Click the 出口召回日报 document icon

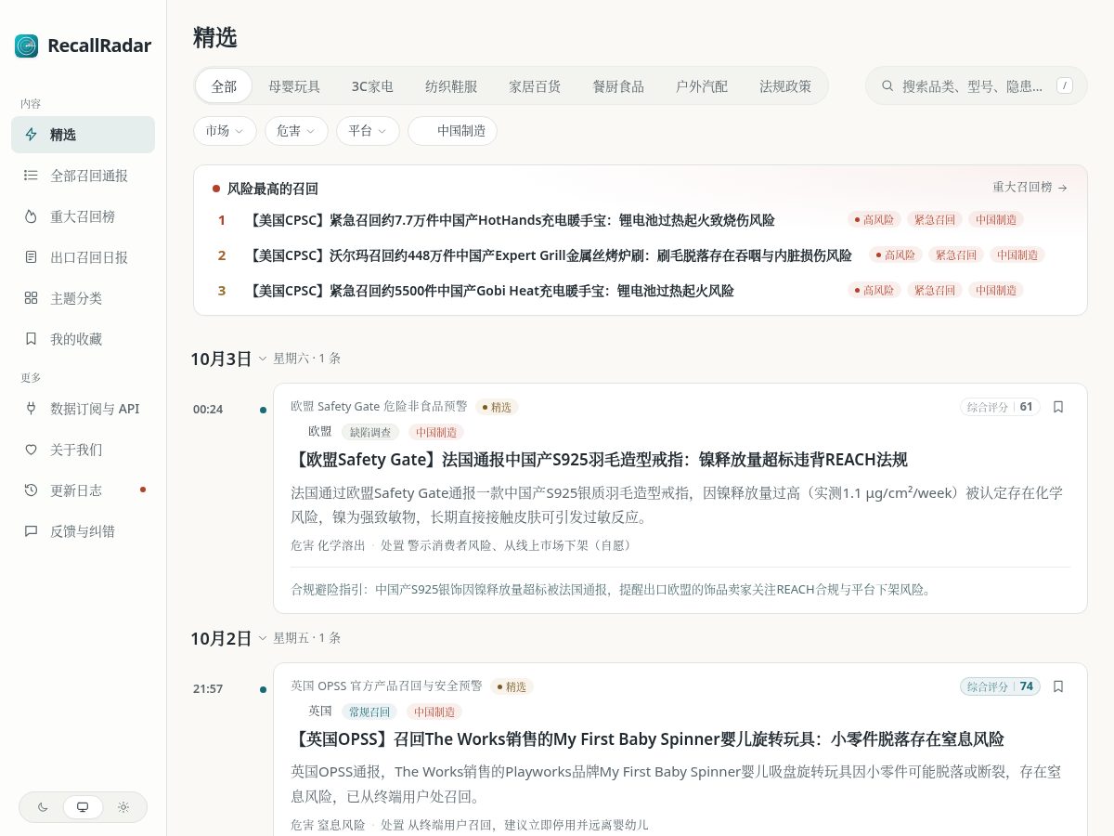click(x=32, y=257)
